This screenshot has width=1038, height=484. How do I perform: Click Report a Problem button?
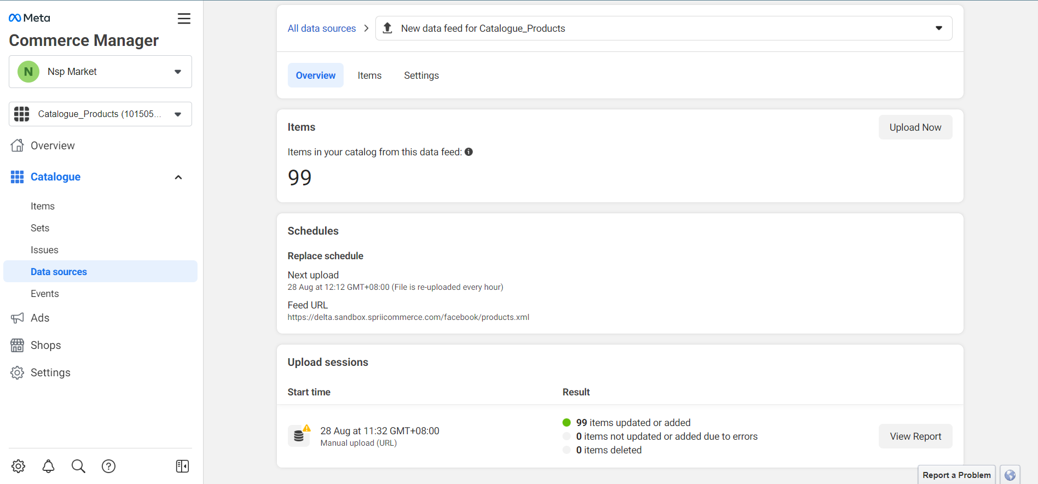pos(956,475)
